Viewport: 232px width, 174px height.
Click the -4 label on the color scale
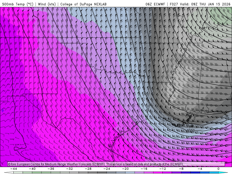click(x=200, y=168)
